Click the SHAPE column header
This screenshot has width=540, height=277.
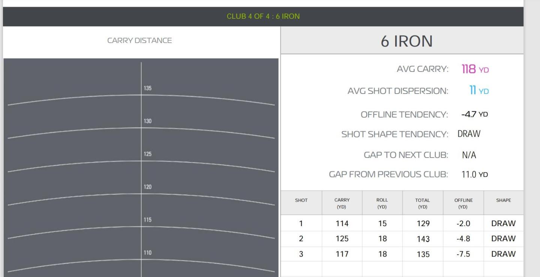[504, 200]
